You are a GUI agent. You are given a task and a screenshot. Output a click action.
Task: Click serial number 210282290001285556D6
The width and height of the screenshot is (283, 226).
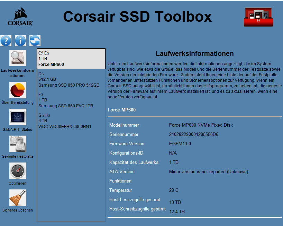[x=194, y=135]
